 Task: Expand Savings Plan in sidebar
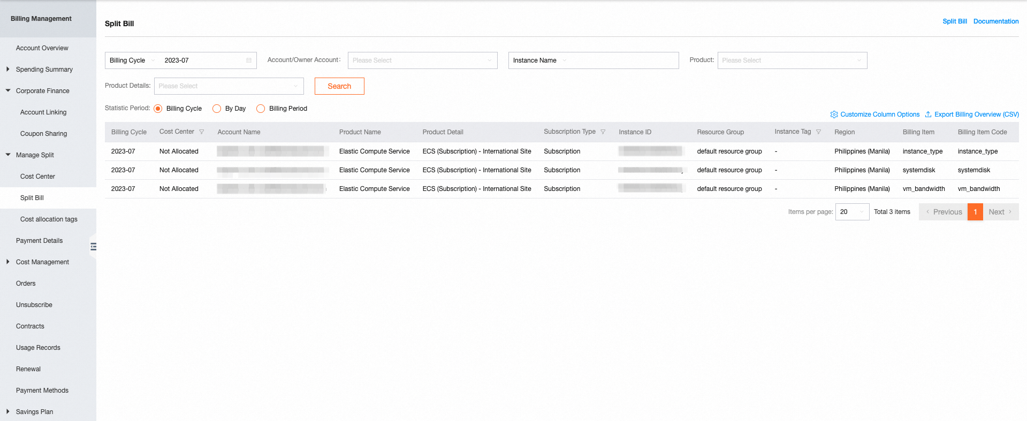(x=7, y=411)
